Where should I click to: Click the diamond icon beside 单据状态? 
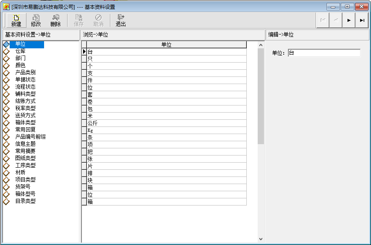point(6,79)
